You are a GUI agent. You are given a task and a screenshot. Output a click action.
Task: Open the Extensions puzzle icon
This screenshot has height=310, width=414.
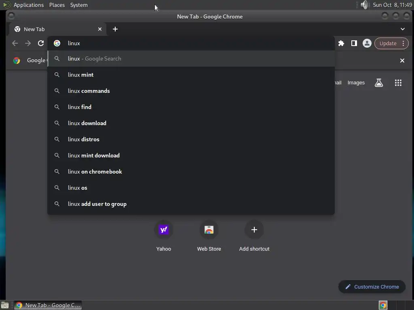coord(341,44)
